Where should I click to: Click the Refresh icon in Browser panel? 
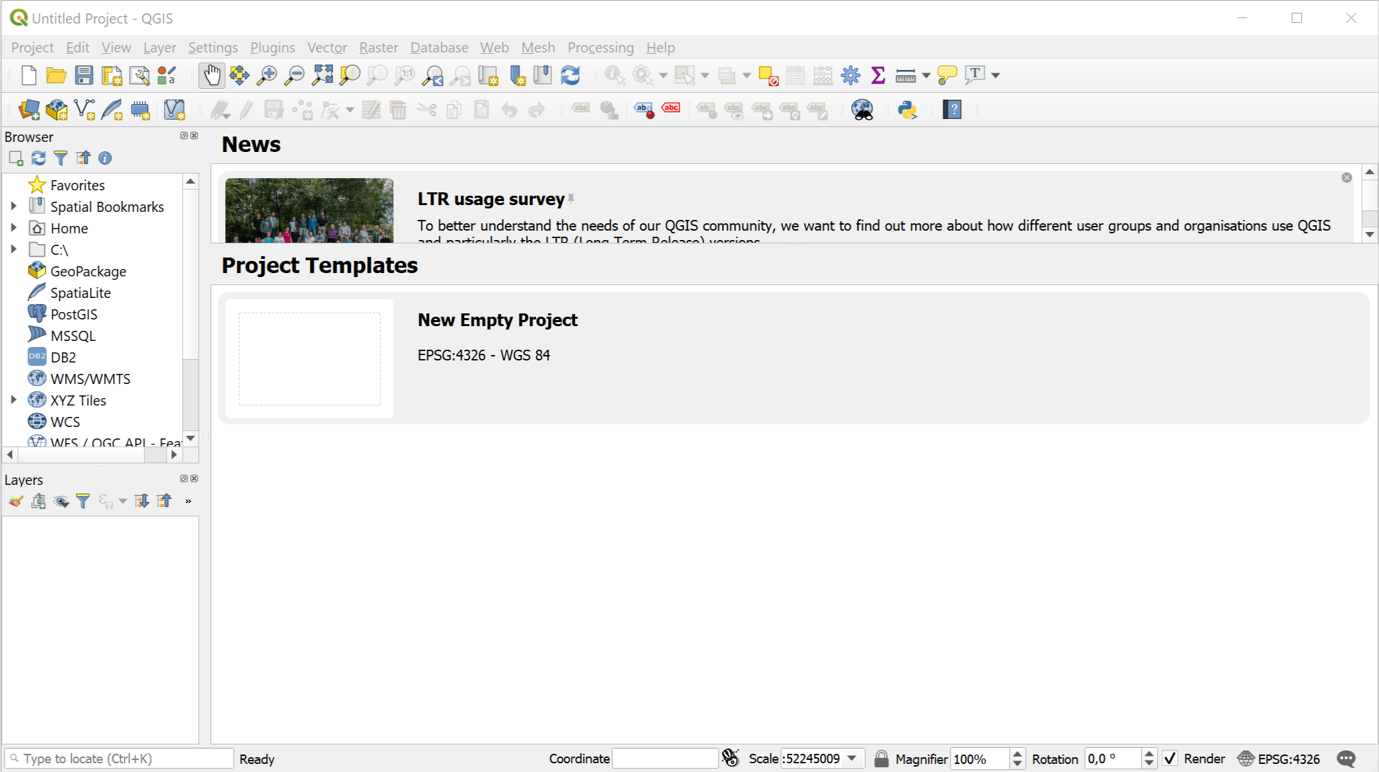(x=38, y=158)
